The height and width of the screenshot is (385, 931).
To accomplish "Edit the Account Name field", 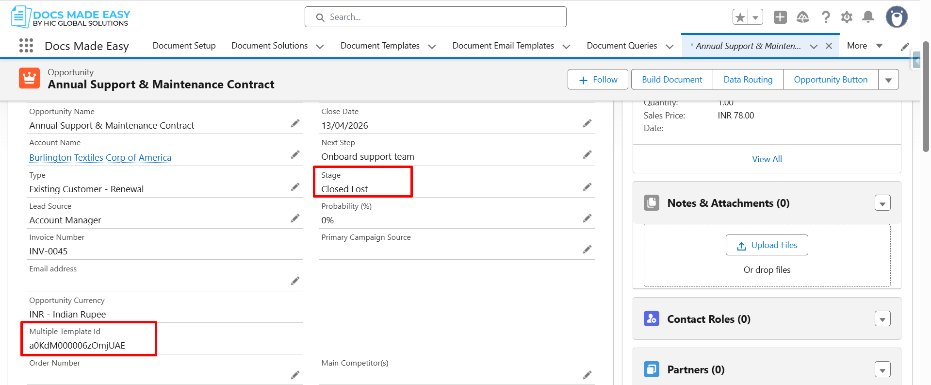I will [x=295, y=155].
